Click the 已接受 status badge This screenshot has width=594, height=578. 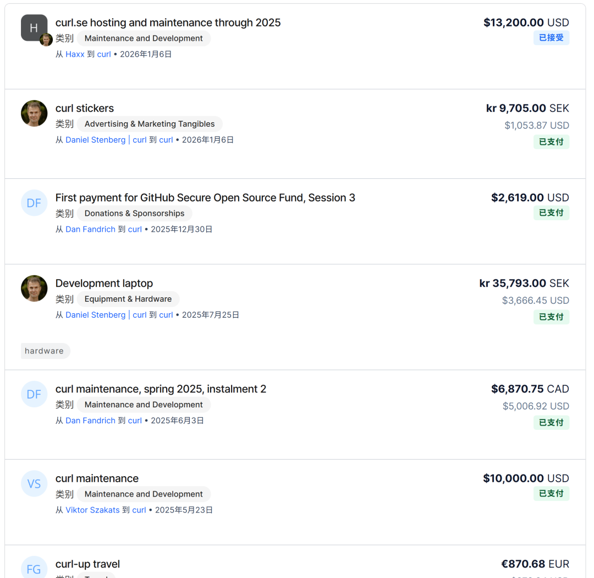pos(551,38)
